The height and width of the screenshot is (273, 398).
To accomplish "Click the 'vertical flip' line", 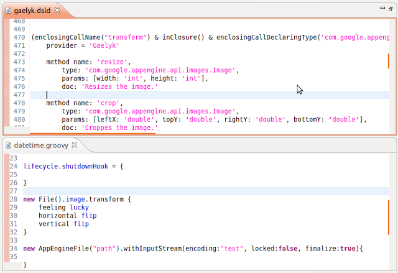I will pyautogui.click(x=63, y=224).
